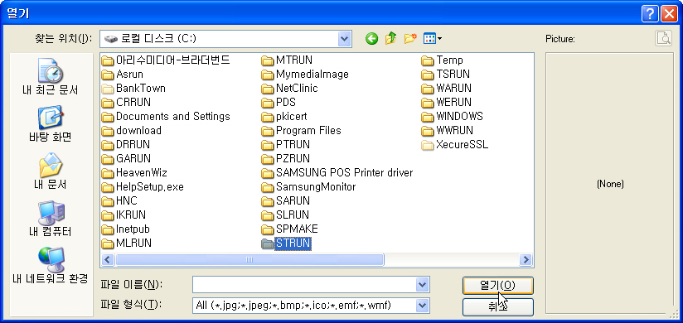The height and width of the screenshot is (323, 683).
Task: Select the NetClinic folder name
Action: point(297,89)
